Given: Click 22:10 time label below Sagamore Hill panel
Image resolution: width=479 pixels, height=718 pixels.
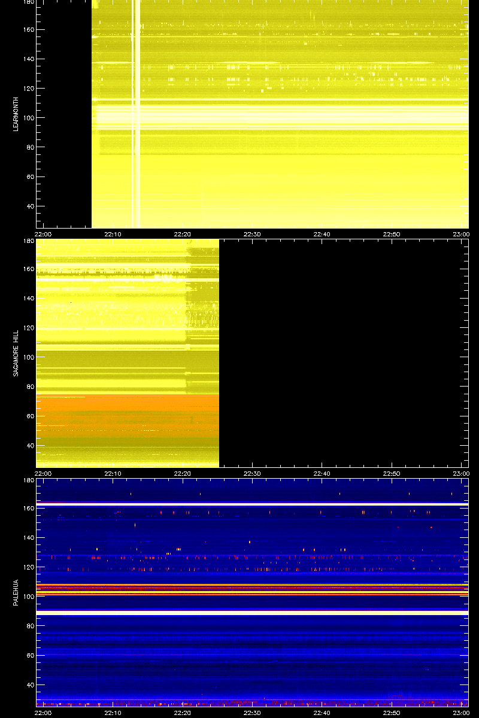Looking at the screenshot, I should click(x=113, y=473).
